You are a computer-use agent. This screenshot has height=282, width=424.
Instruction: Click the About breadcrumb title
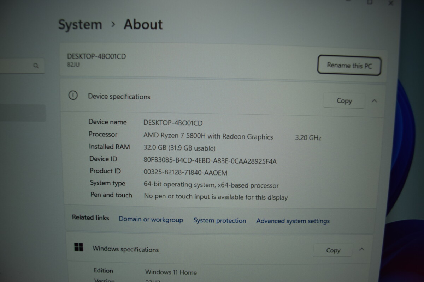point(143,25)
